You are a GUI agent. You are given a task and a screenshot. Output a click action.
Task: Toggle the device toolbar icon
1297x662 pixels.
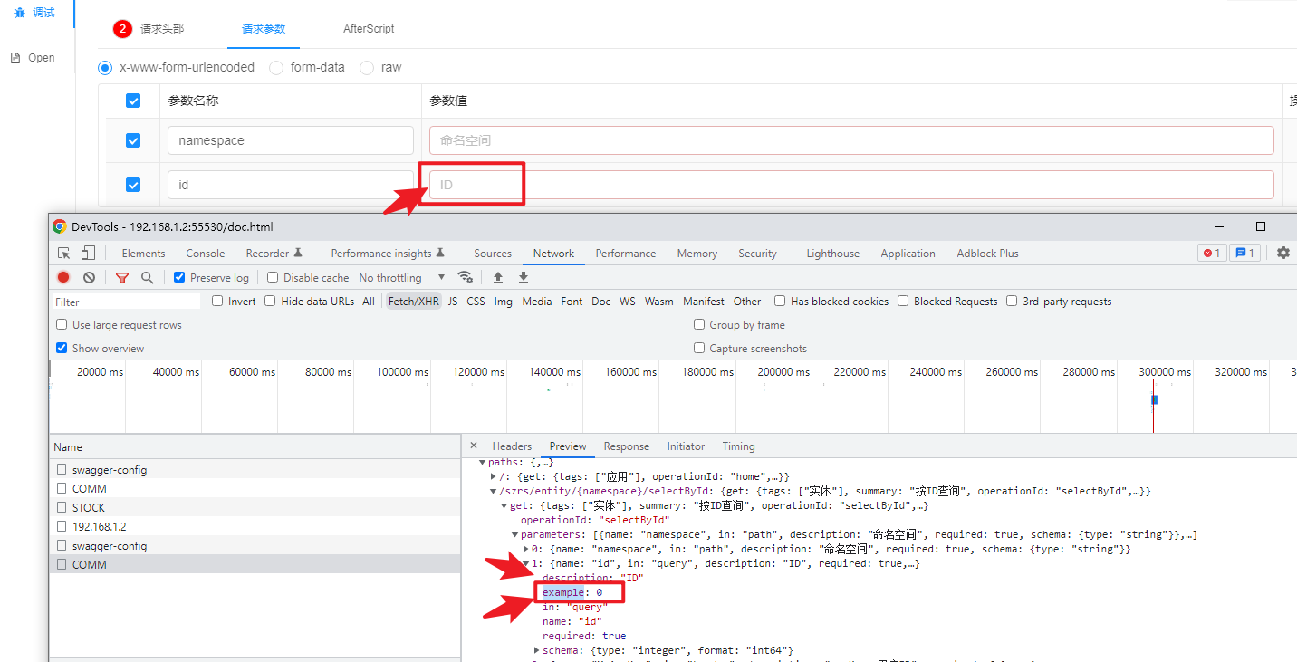[x=88, y=254]
